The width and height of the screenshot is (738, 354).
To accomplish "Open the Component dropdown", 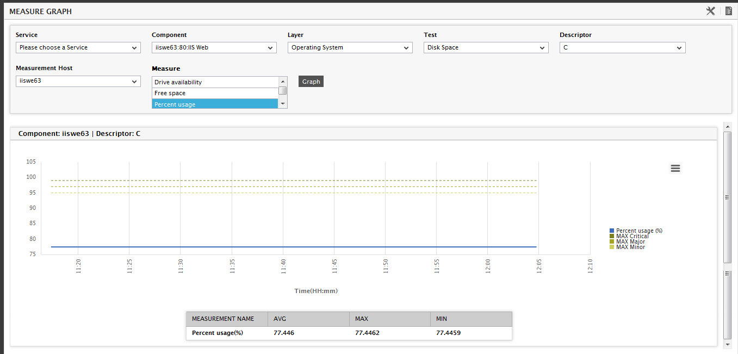I will coord(214,48).
